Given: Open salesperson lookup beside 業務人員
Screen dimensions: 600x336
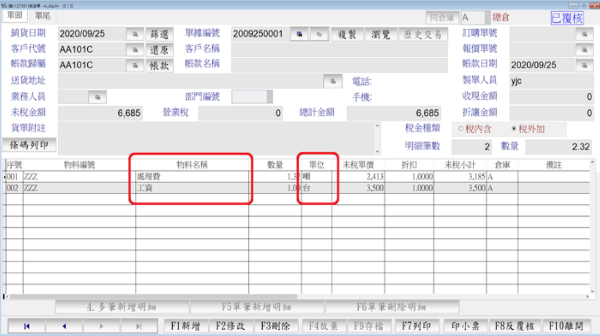Looking at the screenshot, I should pyautogui.click(x=97, y=97).
